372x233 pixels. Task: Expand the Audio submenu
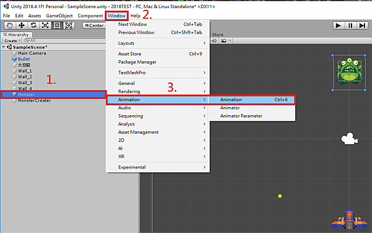pyautogui.click(x=157, y=108)
